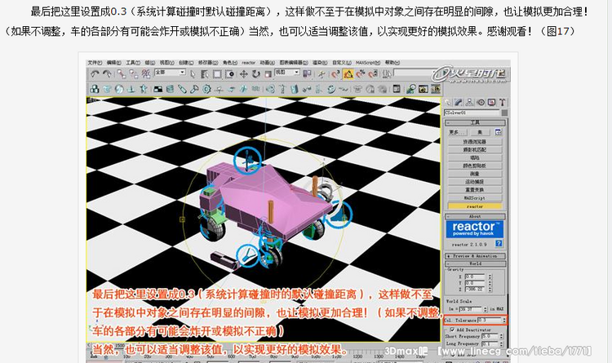612x363 pixels.
Task: Select the Select and Move tool
Action: tap(243, 73)
